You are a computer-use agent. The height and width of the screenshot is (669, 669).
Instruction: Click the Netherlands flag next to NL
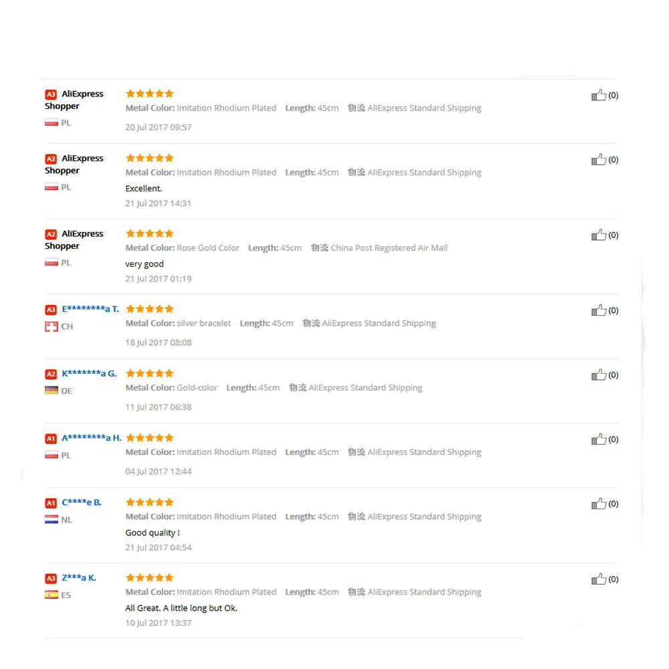point(52,519)
